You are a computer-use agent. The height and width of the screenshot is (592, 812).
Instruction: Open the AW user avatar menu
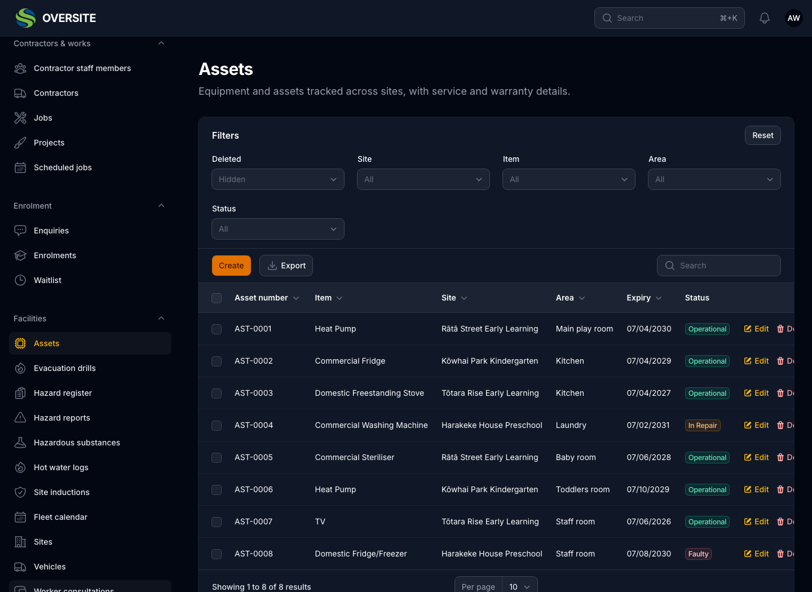[794, 18]
